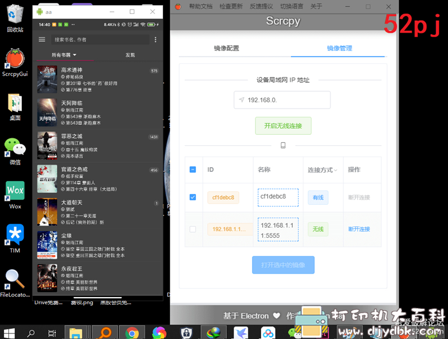448x339 pixels.
Task: Open Internet Download Manager in taskbar
Action: pyautogui.click(x=214, y=333)
